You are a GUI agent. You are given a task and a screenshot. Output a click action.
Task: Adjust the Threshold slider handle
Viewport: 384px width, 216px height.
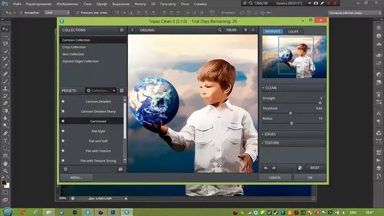290,113
